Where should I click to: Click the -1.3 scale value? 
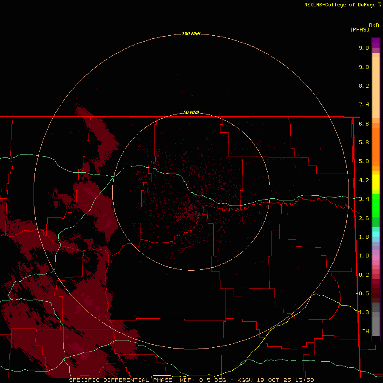[x=362, y=312]
